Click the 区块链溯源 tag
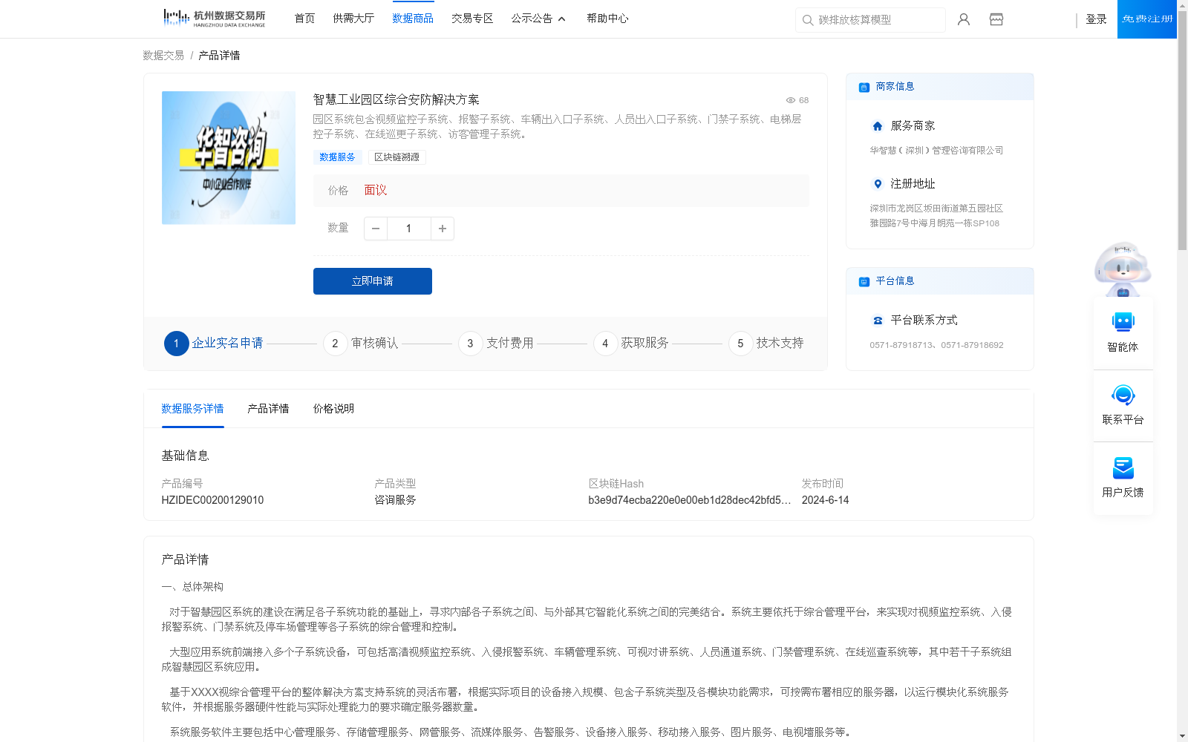Screen dimensions: 1188x742 click(396, 157)
